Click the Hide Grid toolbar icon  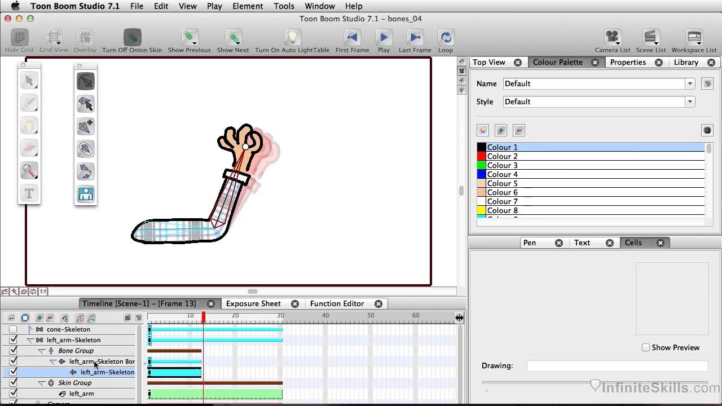coord(20,37)
